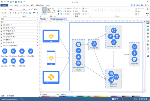Switch to the ページレイアウト ribbon tab
The height and width of the screenshot is (101, 150).
point(24,5)
